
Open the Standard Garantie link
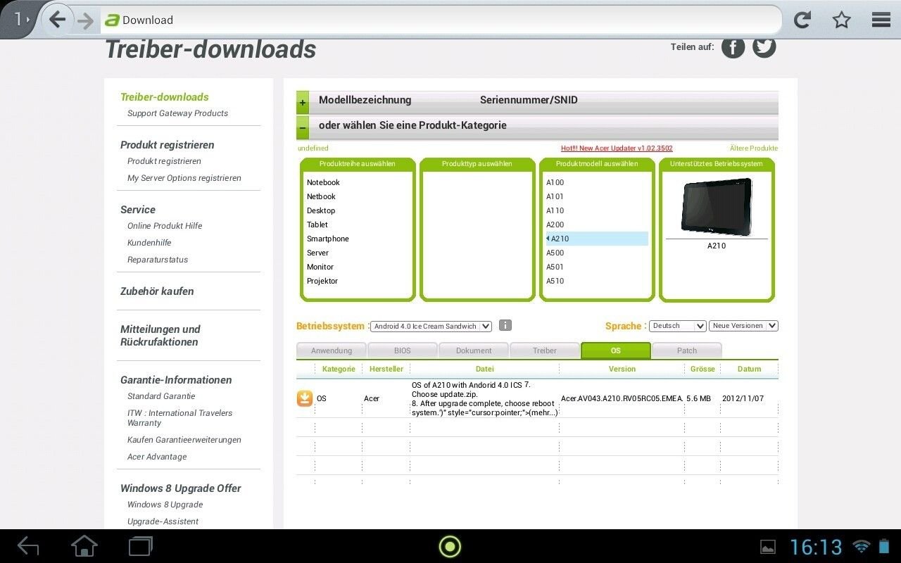pos(161,396)
